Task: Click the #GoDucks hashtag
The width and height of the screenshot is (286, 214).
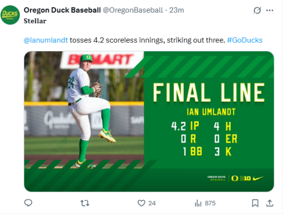Action: click(x=245, y=40)
